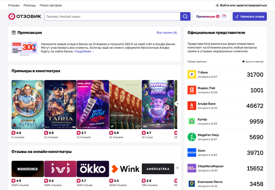Click the Купер logo icon
Image resolution: width=275 pixels, height=190 pixels.
pos(192,121)
